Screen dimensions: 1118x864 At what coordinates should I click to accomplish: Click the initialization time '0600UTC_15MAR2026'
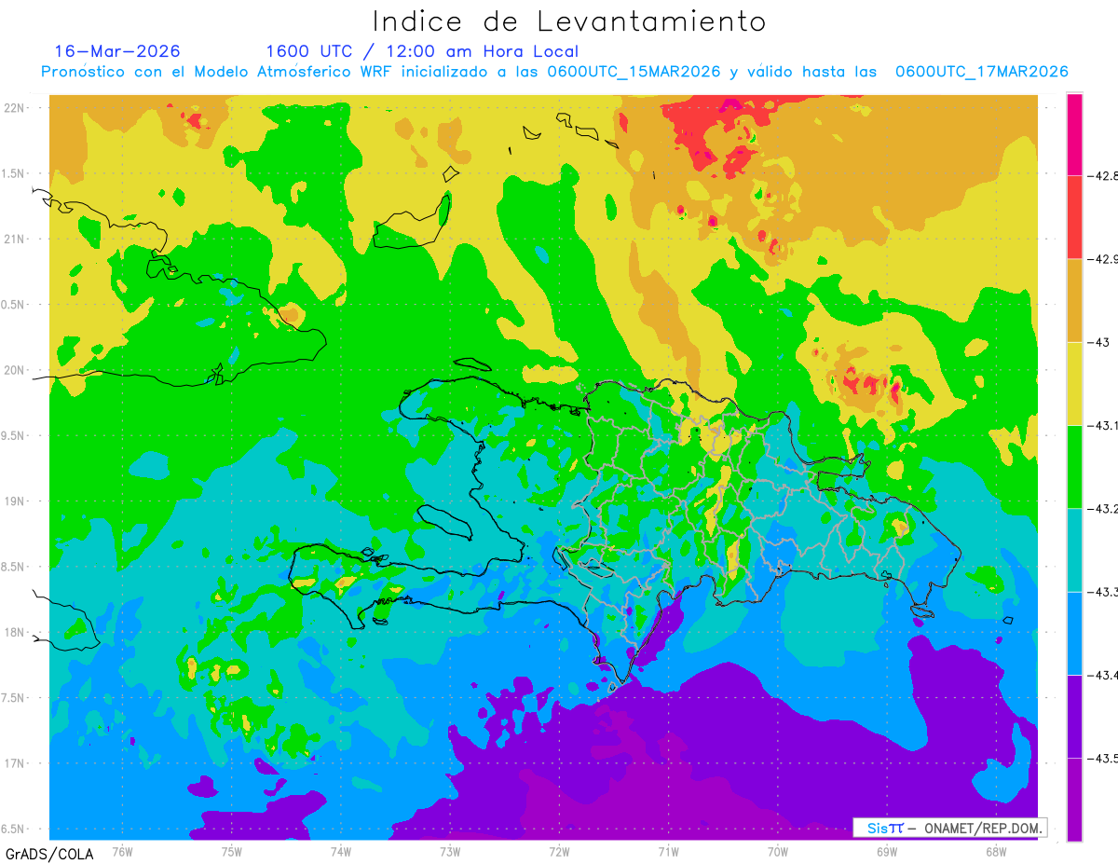click(x=634, y=72)
